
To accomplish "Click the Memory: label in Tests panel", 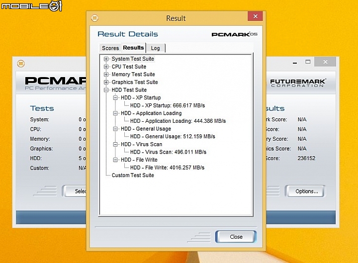I will click(40, 139).
